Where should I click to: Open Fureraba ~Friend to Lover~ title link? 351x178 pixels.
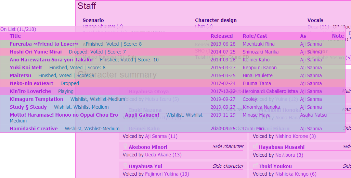[44, 44]
